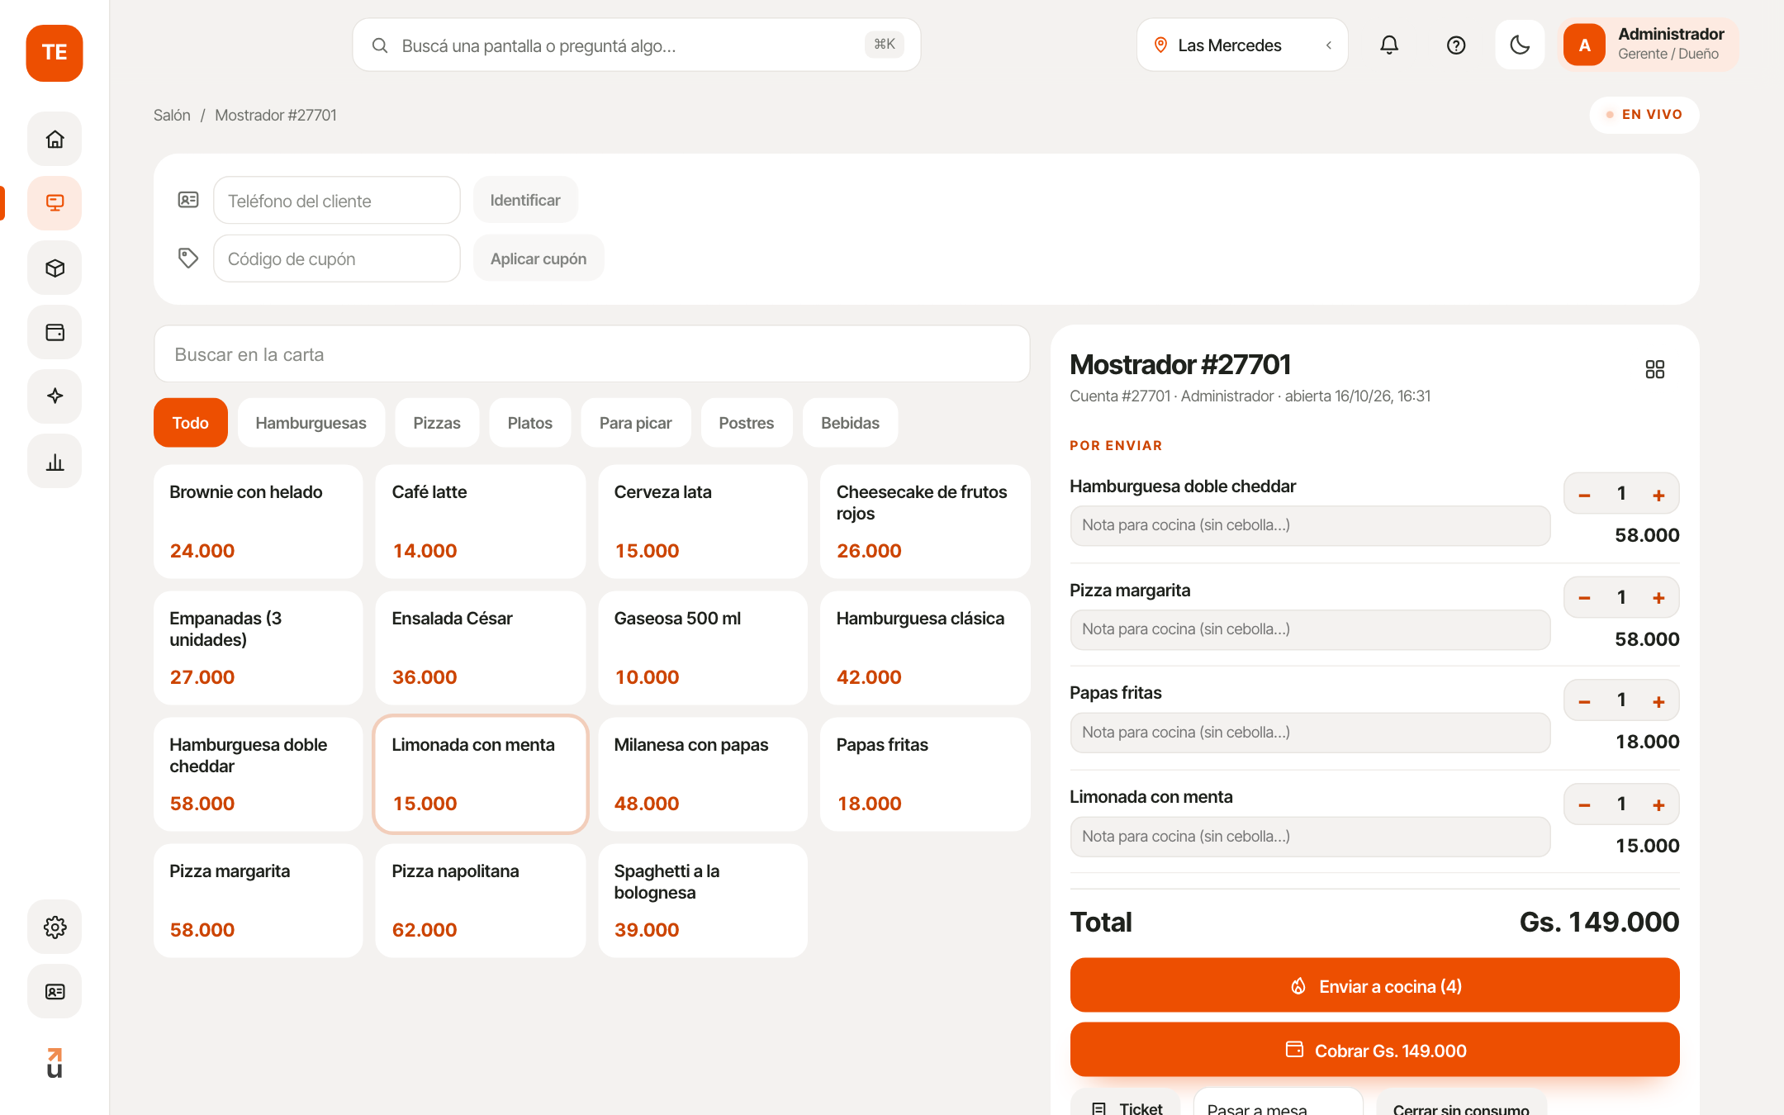
Task: Add Brownie con helado to the order
Action: point(258,521)
